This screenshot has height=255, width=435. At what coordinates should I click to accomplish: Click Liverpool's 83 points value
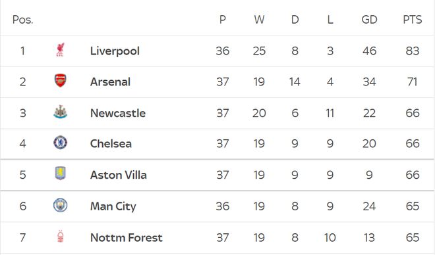click(413, 51)
